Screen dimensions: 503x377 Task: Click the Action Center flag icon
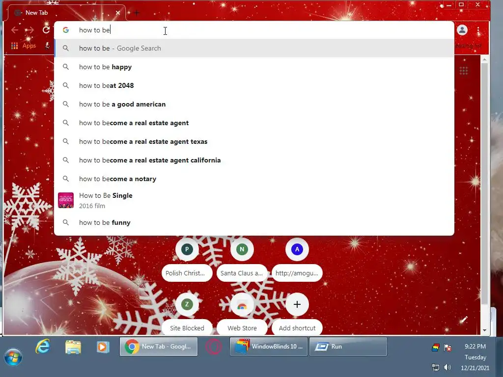[447, 348]
